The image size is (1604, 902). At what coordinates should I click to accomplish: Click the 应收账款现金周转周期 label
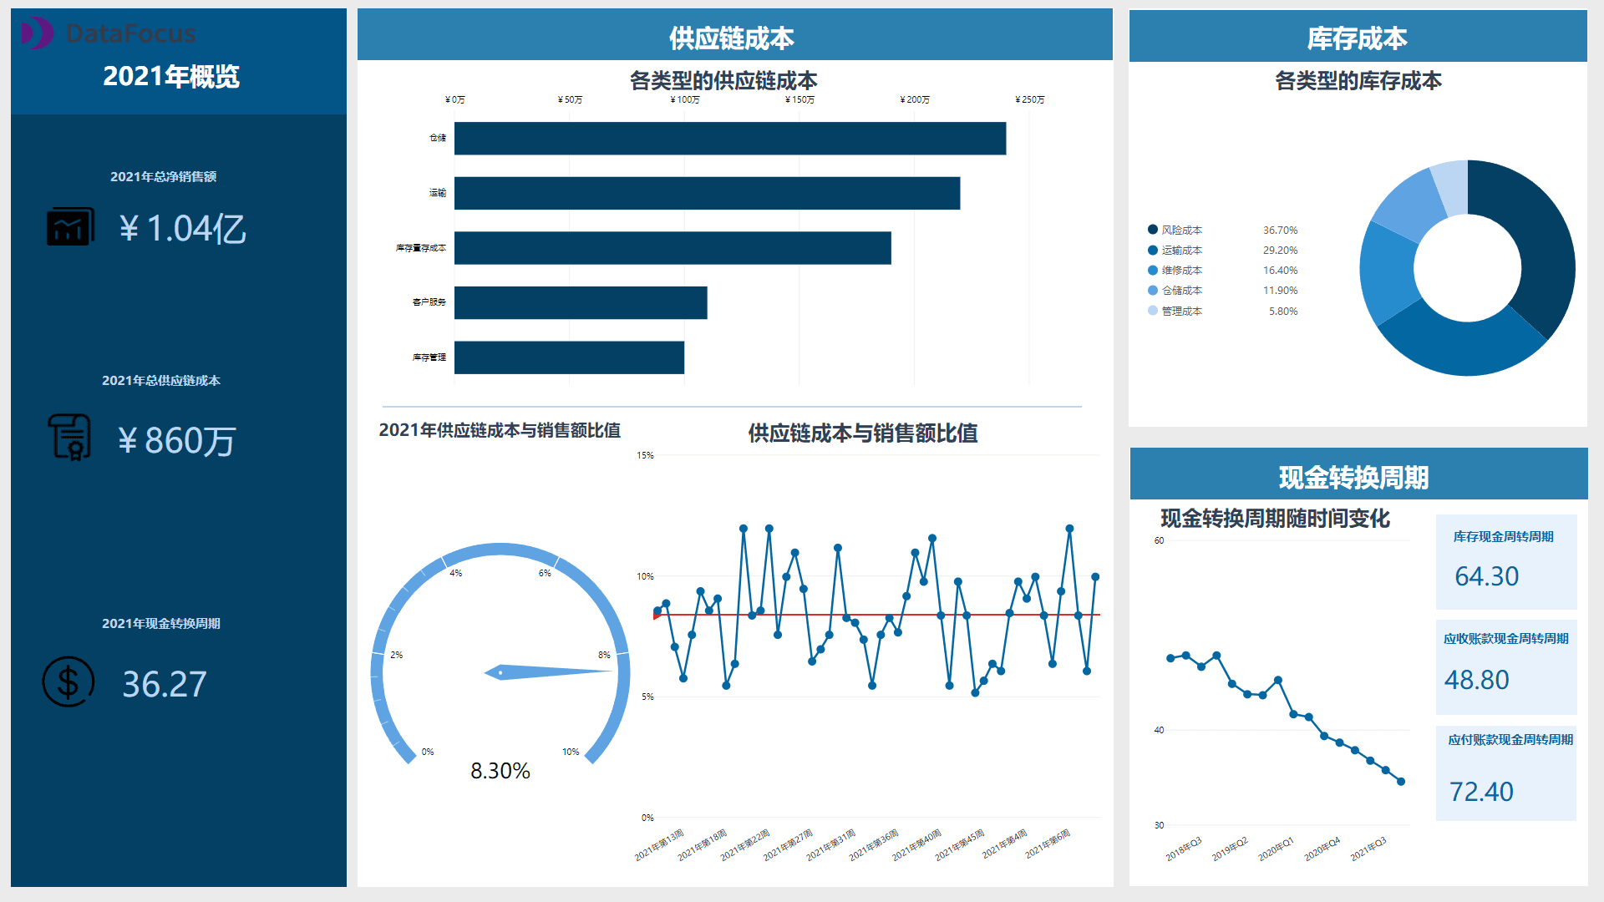(1506, 638)
